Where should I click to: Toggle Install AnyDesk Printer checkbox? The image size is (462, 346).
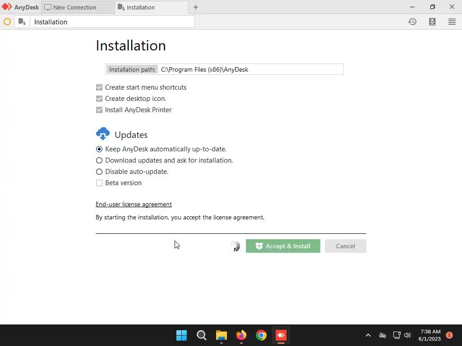tap(99, 110)
